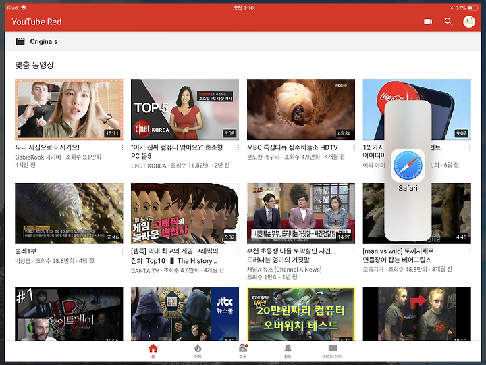Select the Home tab in bottom bar
This screenshot has height=365, width=486.
point(153,351)
